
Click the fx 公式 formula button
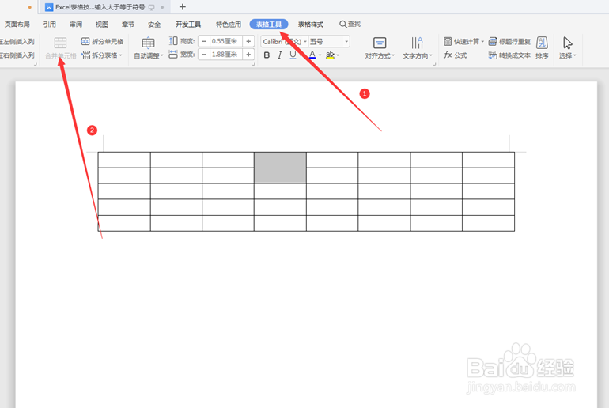(456, 55)
